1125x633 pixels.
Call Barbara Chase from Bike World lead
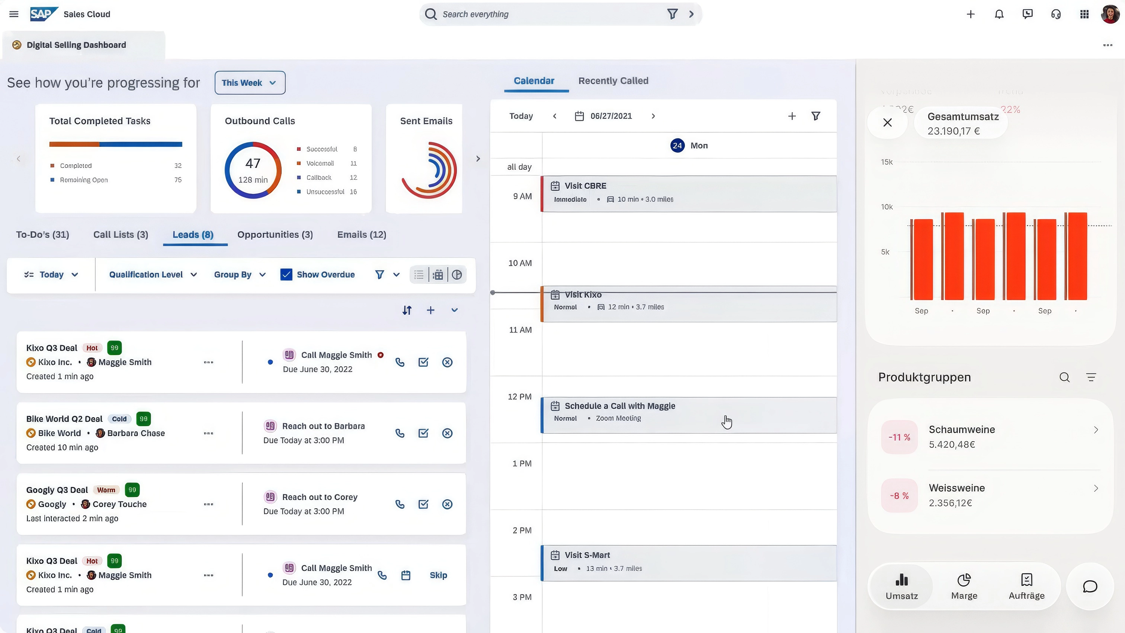pyautogui.click(x=400, y=433)
